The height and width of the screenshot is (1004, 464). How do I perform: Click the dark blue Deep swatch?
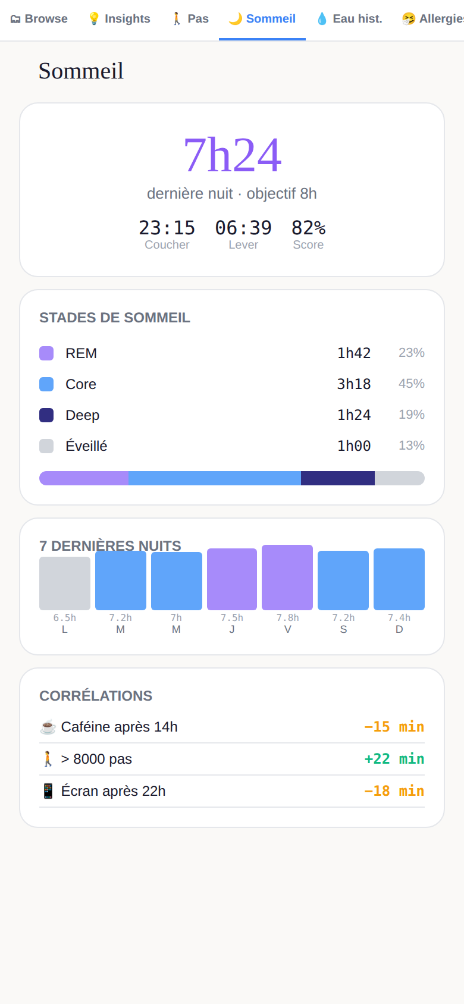46,415
